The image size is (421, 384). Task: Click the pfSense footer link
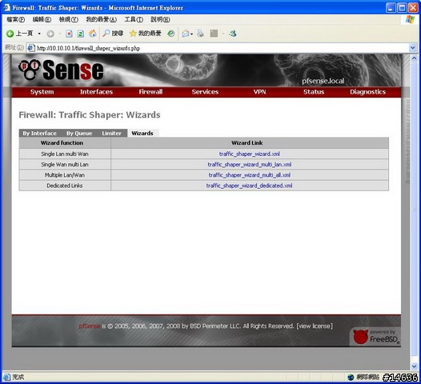(x=90, y=326)
